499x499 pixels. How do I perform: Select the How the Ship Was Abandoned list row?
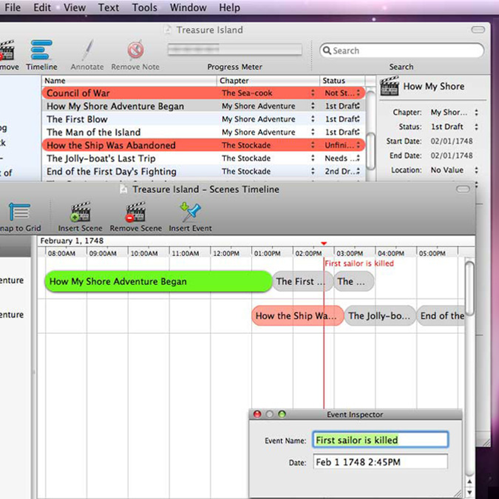[x=203, y=145]
